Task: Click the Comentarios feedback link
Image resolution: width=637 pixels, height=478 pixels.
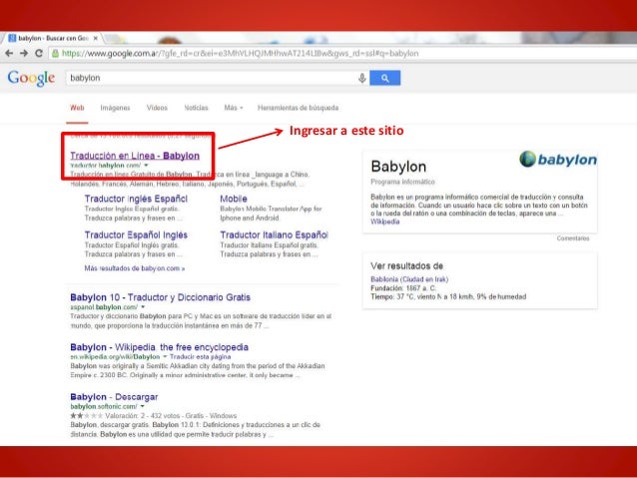Action: 573,239
